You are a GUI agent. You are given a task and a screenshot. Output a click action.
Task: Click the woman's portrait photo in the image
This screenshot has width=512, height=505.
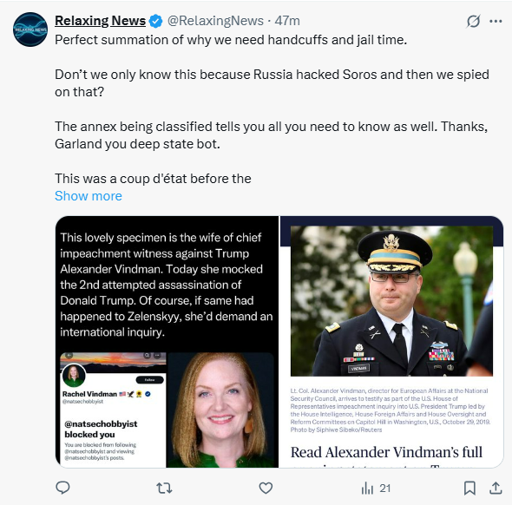[x=222, y=410]
